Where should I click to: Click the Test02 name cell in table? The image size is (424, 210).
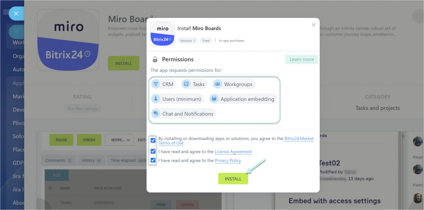pyautogui.click(x=66, y=203)
